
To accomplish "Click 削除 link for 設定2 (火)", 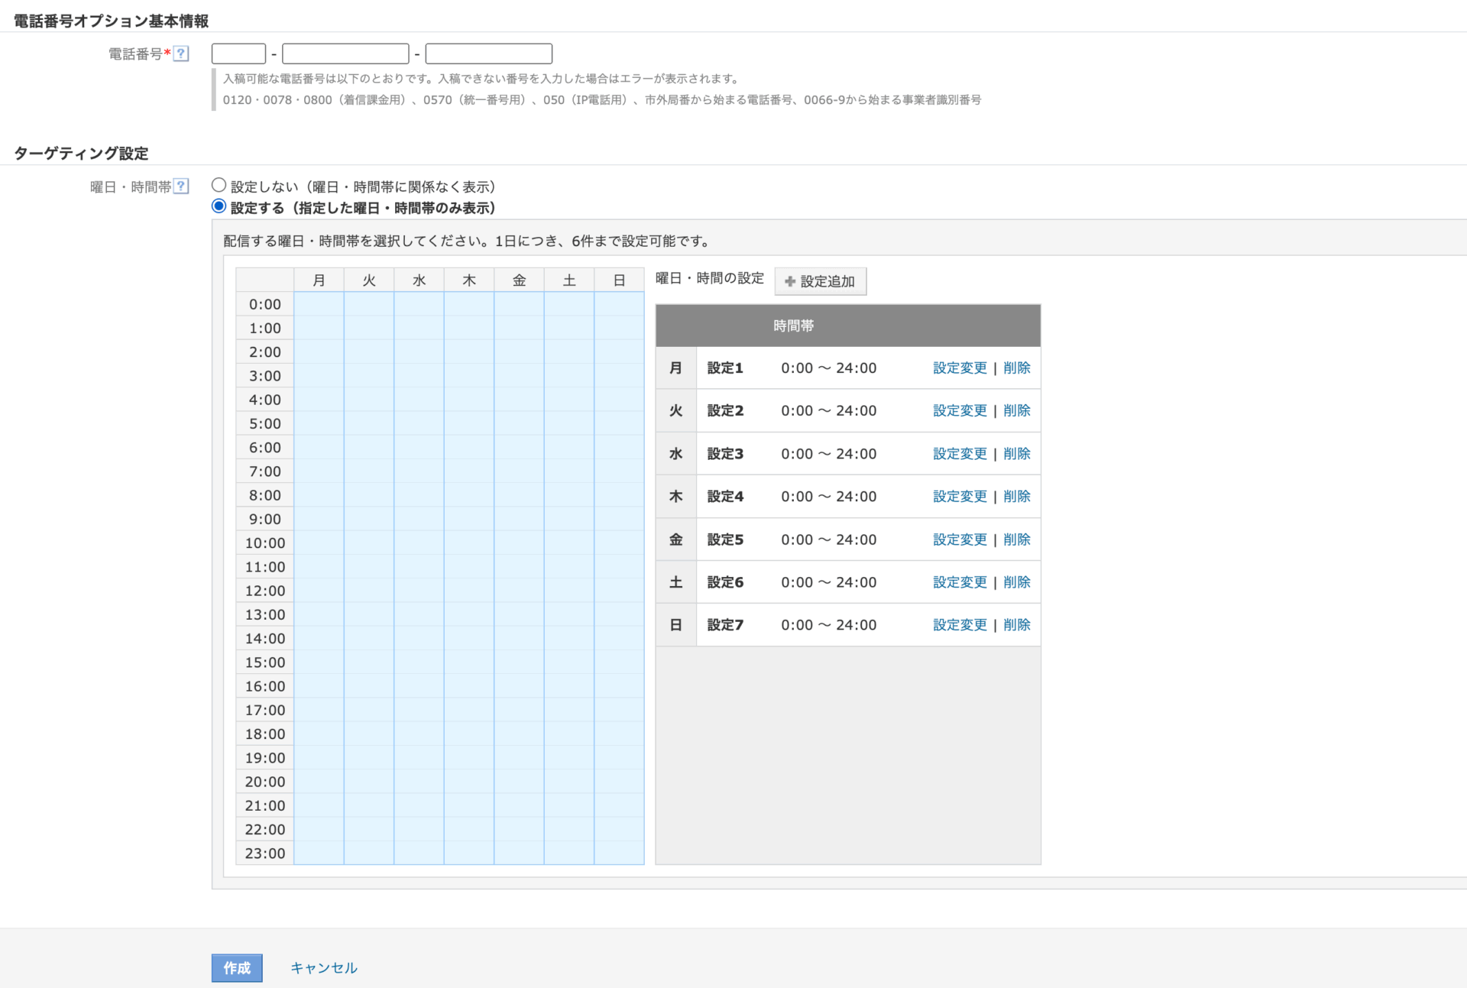I will (1017, 410).
